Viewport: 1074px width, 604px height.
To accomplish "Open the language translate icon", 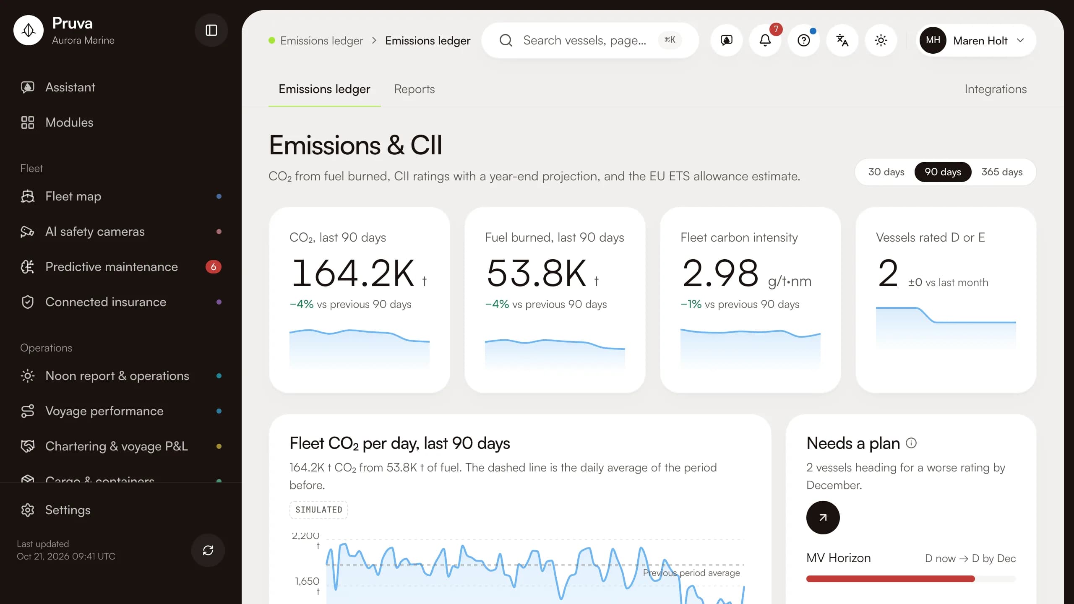I will pos(842,40).
